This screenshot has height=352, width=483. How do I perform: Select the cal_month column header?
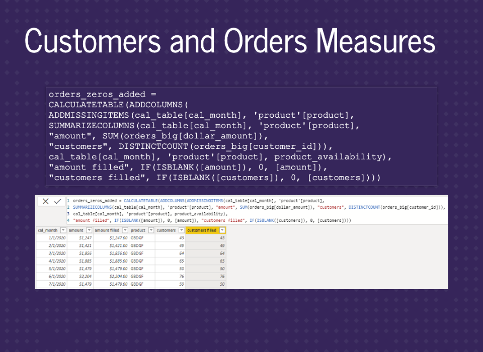point(48,230)
